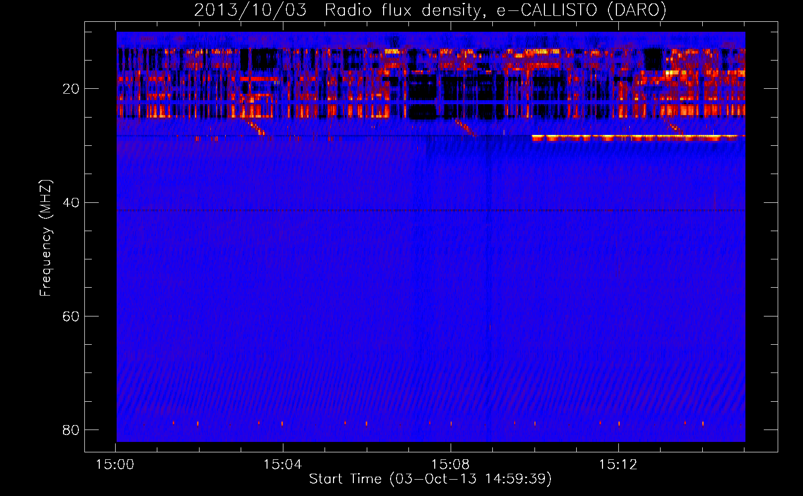Click the '15:04' time tick label
803x496 pixels.
coord(283,465)
